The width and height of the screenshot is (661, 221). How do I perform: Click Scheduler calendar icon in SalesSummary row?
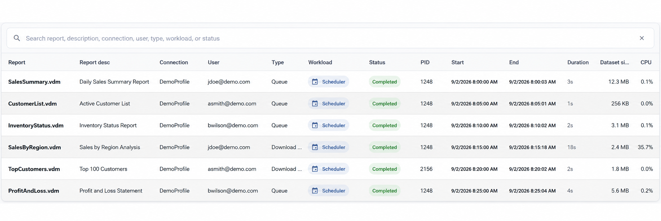tap(315, 82)
